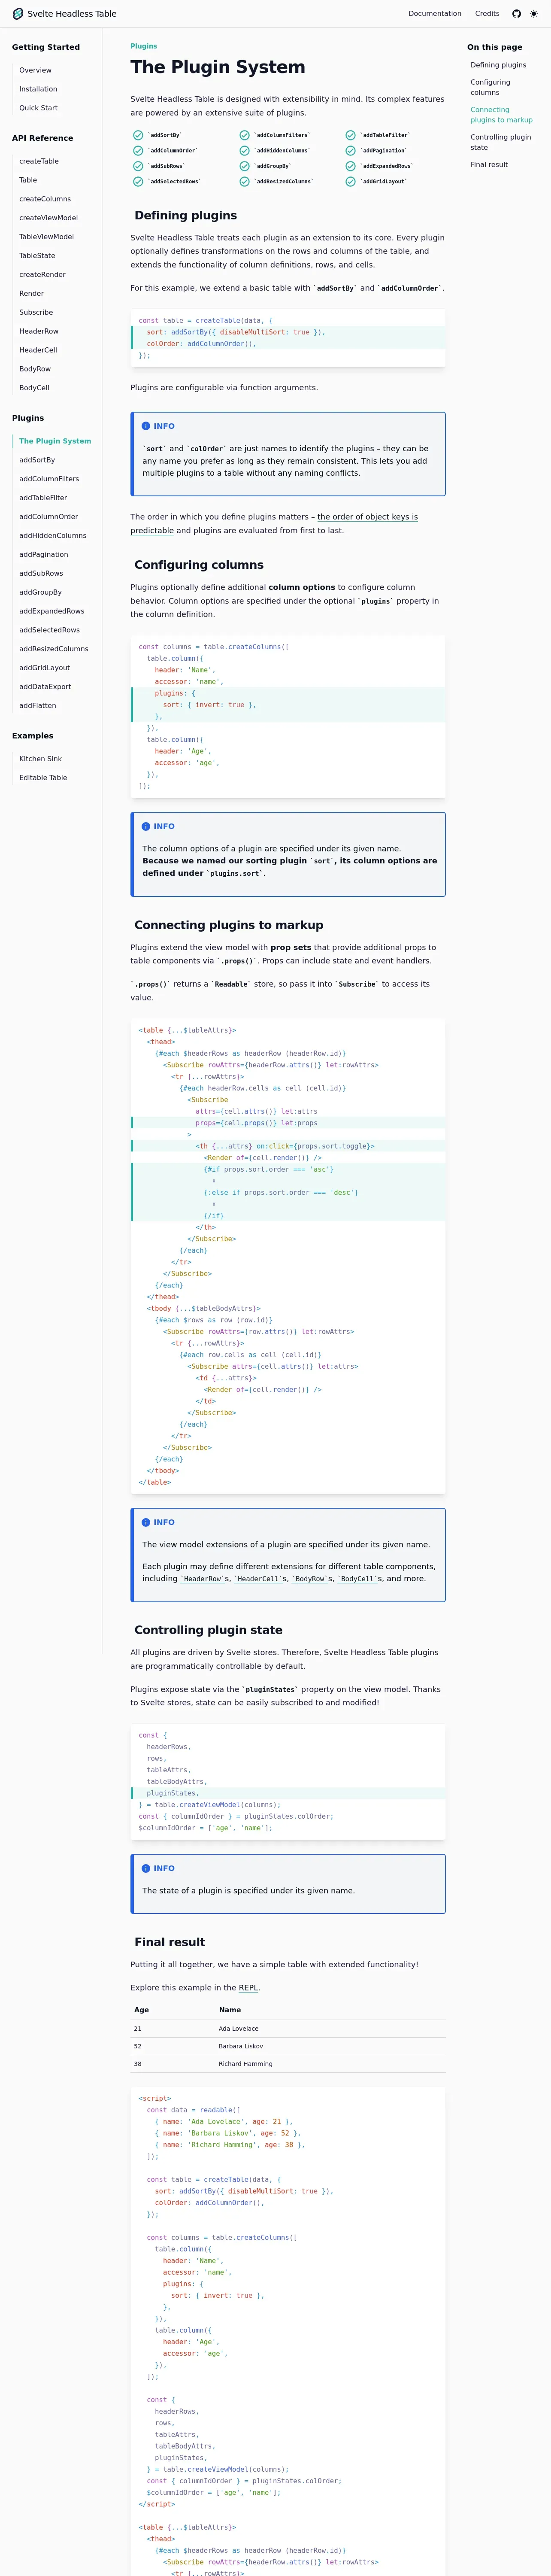Screen dimensions: 551x2576
Task: Open the Kitchen Sink example
Action: (40, 759)
